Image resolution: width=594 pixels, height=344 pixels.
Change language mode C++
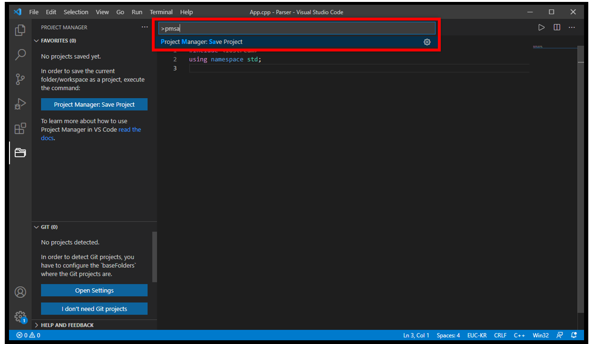(519, 335)
